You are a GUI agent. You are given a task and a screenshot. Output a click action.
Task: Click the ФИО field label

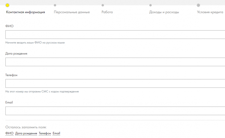coord(9,26)
